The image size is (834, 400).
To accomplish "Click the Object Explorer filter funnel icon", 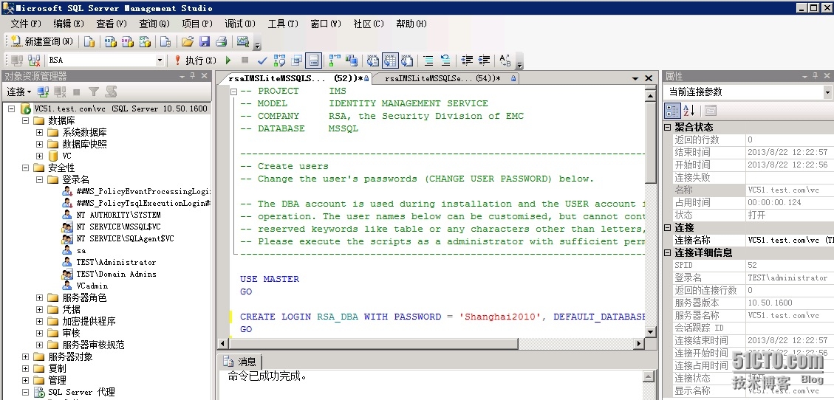I will [94, 92].
